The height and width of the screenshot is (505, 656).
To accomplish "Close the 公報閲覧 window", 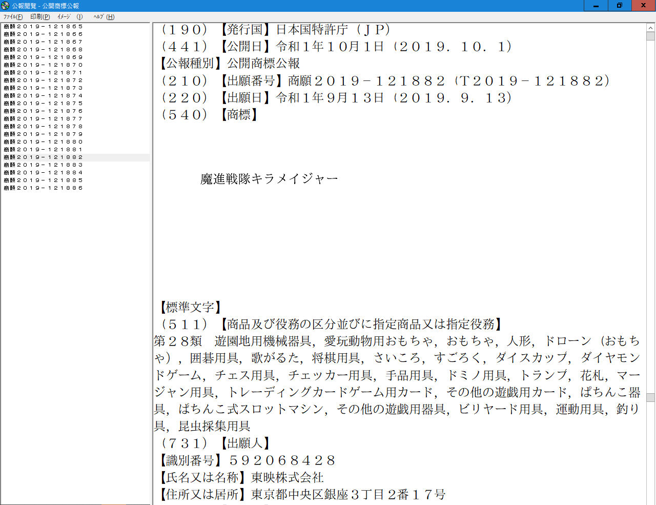I will tap(644, 6).
